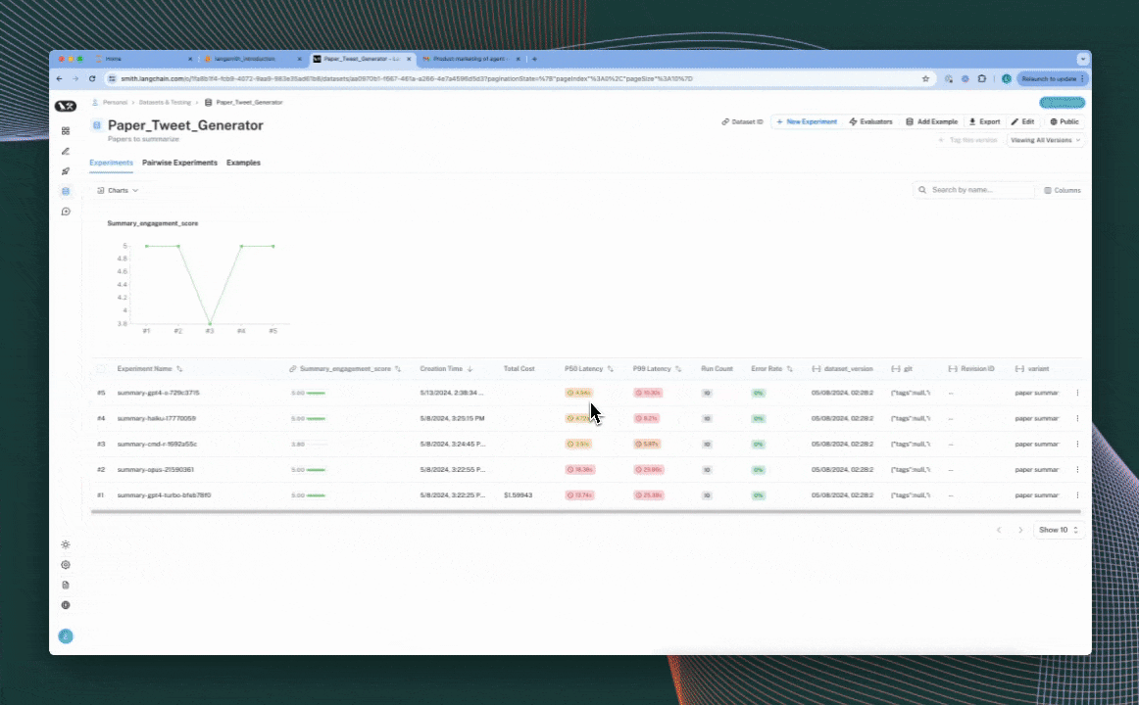Reload the page with the refresh icon
The height and width of the screenshot is (705, 1139).
[92, 78]
